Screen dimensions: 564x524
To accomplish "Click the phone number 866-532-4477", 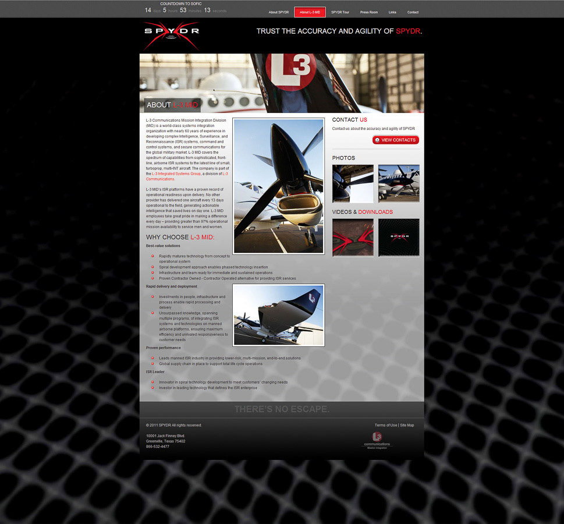I will [x=158, y=447].
